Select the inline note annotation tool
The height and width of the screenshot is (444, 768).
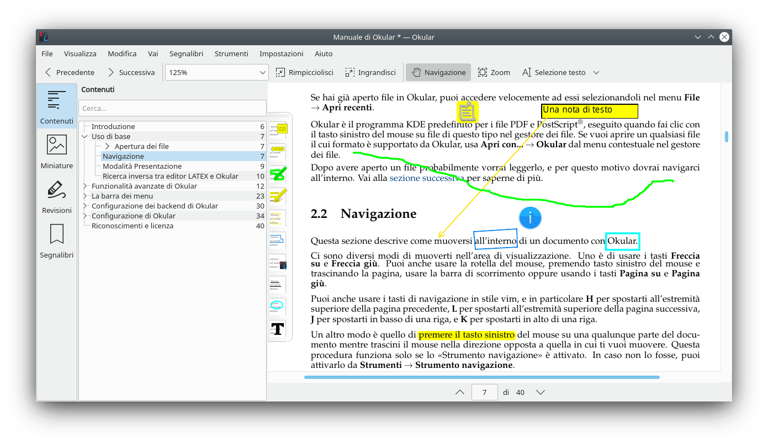tap(278, 151)
